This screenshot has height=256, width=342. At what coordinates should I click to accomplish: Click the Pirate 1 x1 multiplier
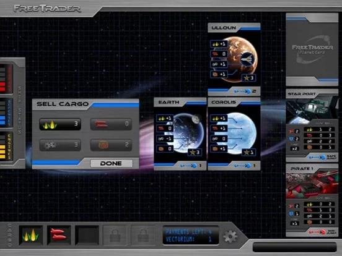pyautogui.click(x=294, y=223)
